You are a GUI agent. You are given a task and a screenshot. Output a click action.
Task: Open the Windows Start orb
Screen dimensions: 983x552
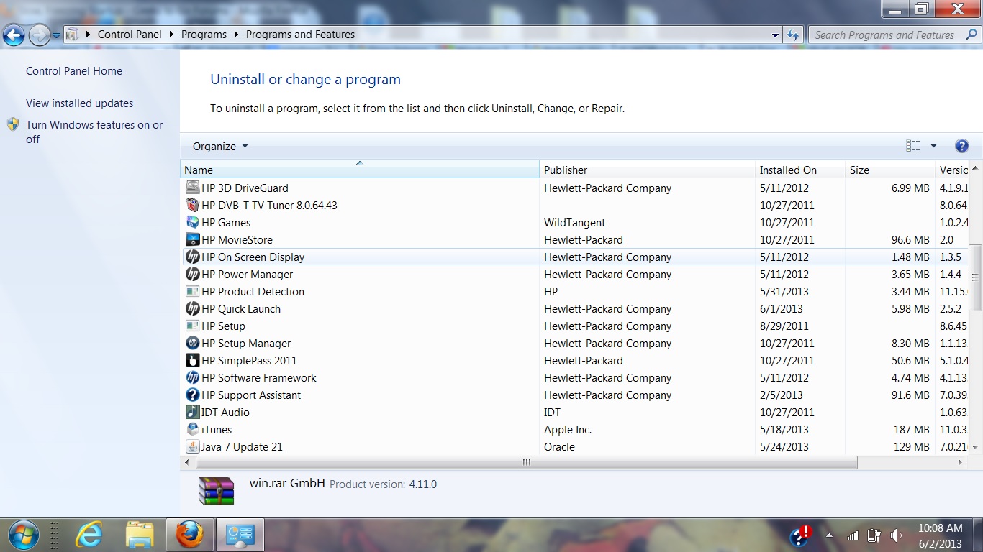[22, 535]
